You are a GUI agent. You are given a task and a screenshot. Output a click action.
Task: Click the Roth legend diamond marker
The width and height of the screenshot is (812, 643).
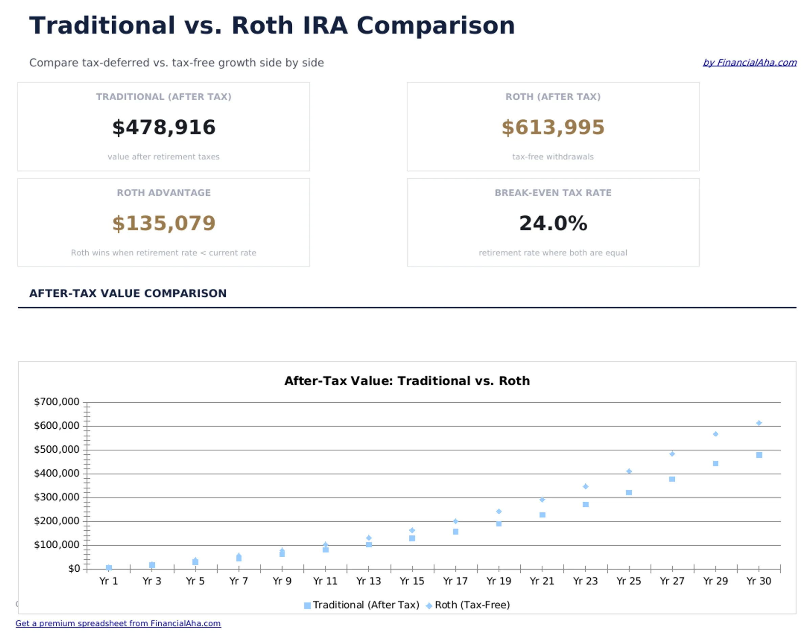pos(429,604)
